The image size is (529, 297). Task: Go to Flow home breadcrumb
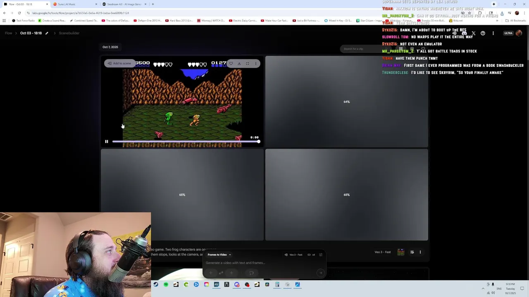pyautogui.click(x=8, y=33)
